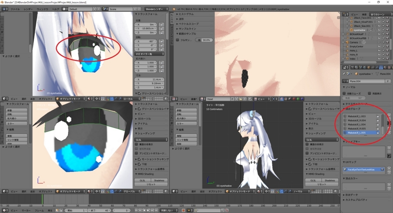Click リセット button in bottom-right MMD Shading
This screenshot has height=213, width=393.
322,184
